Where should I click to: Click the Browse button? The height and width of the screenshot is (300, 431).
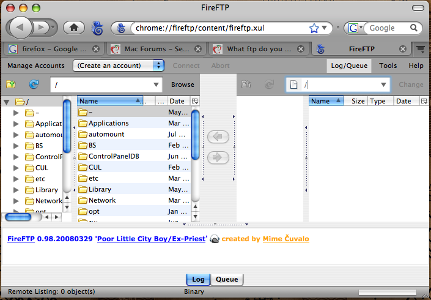[x=183, y=84]
